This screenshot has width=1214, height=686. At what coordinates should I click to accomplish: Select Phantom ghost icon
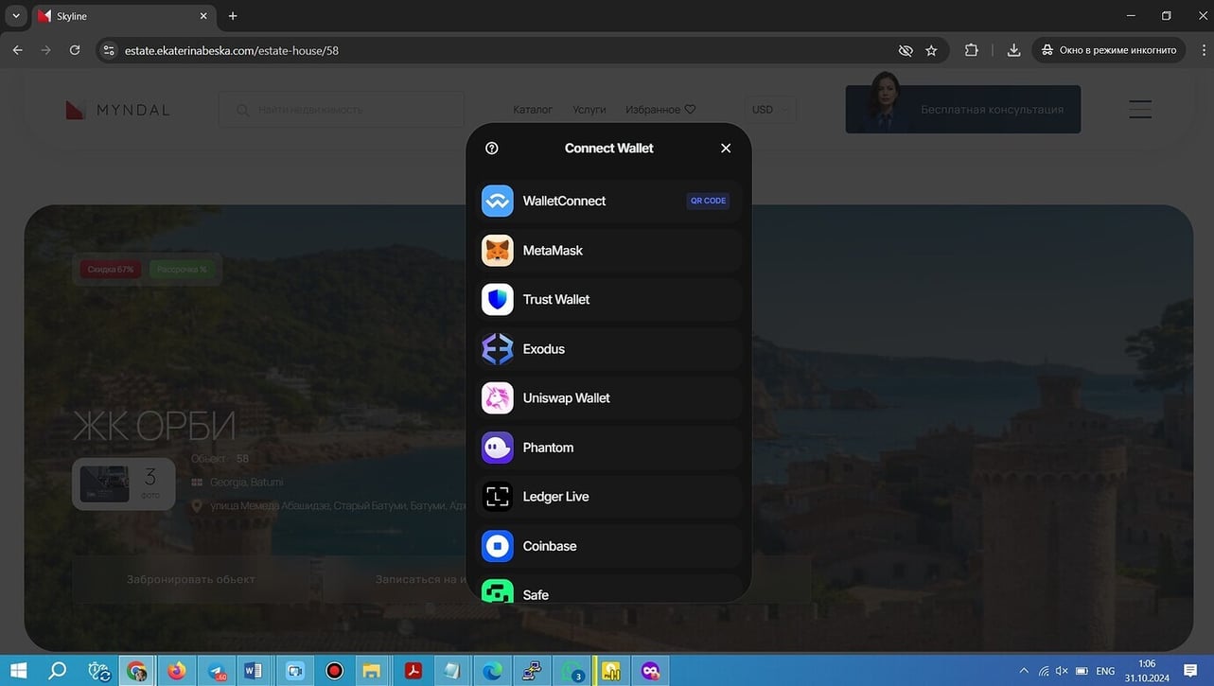(498, 448)
